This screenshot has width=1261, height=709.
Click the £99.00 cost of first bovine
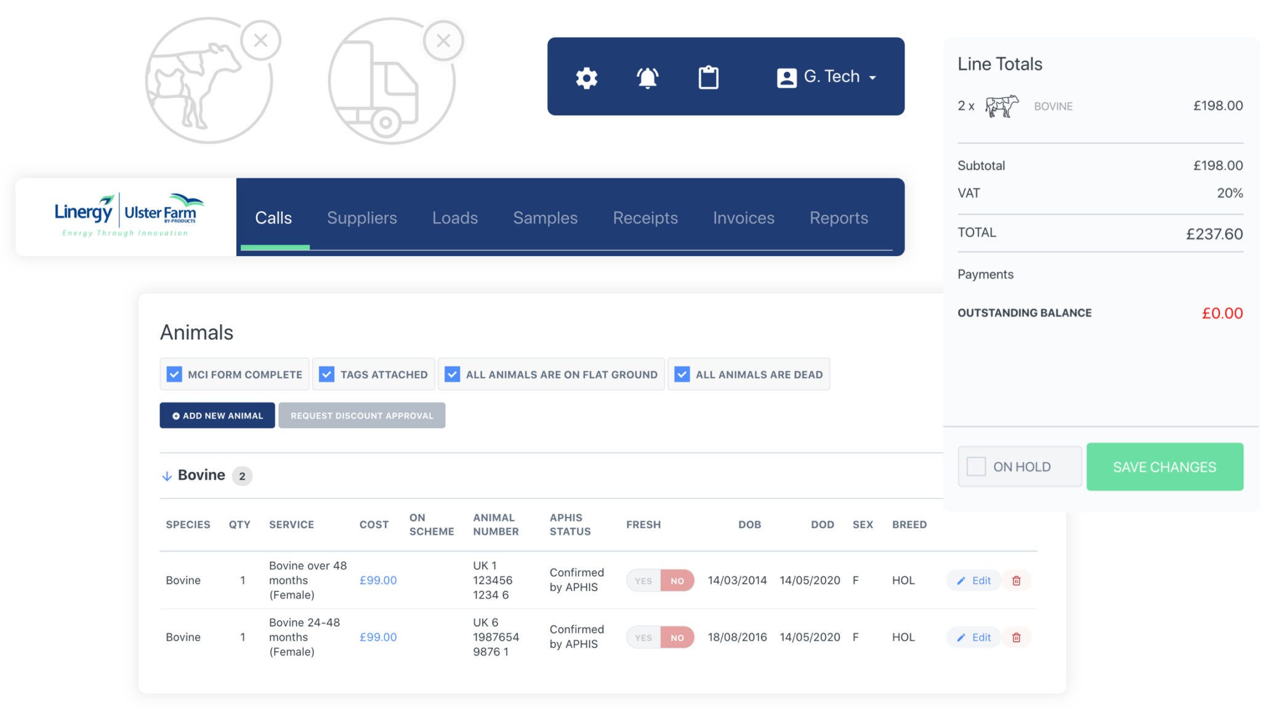point(378,580)
